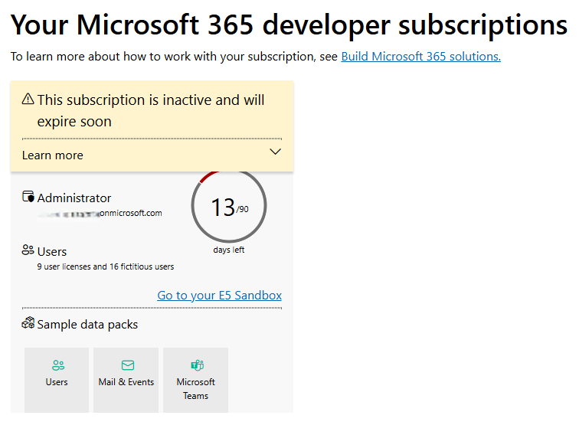Image resolution: width=579 pixels, height=425 pixels.
Task: Select the Users sample data pack tile
Action: point(57,380)
